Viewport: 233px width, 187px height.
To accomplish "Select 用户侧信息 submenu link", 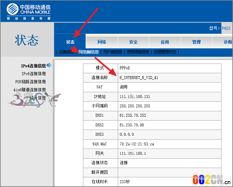I will point(113,52).
